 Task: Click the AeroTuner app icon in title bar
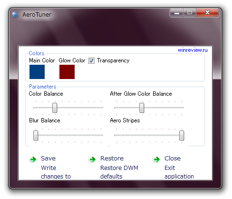click(x=15, y=15)
